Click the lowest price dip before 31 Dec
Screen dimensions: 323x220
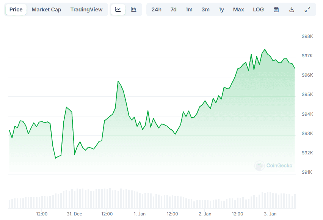click(55, 158)
